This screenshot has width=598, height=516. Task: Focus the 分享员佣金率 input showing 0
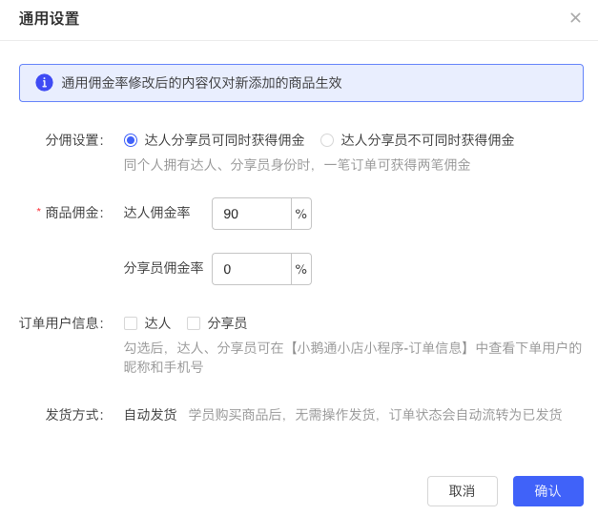click(x=252, y=269)
